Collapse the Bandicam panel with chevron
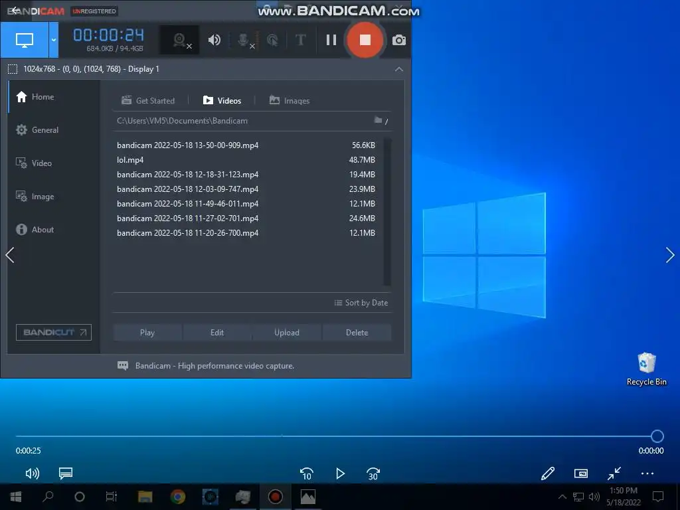Viewport: 680px width, 510px height. point(399,69)
